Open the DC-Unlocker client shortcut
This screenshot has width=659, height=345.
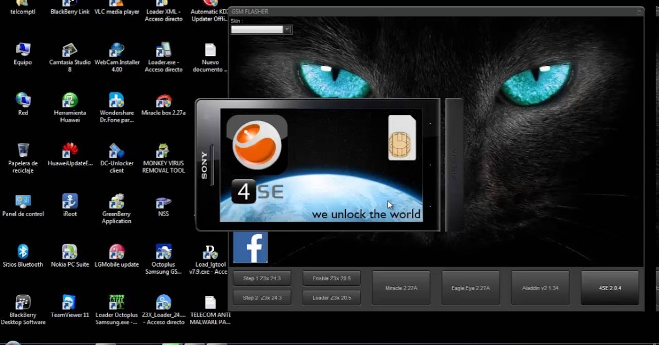pos(116,151)
